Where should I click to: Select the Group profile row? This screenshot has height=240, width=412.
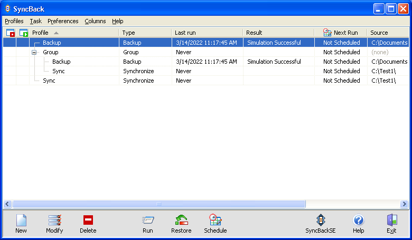point(206,52)
